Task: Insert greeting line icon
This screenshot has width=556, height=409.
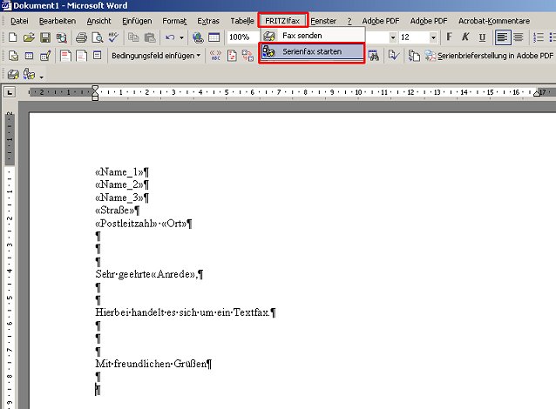Action: pos(82,56)
